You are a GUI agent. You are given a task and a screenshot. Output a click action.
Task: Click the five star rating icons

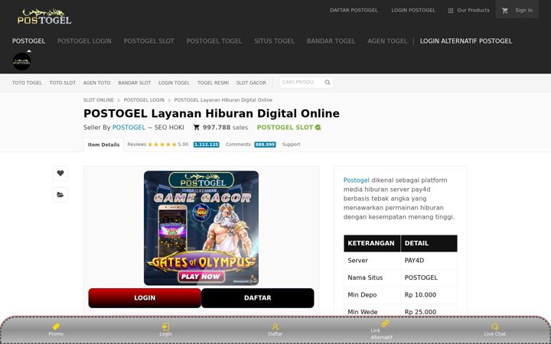pos(162,144)
